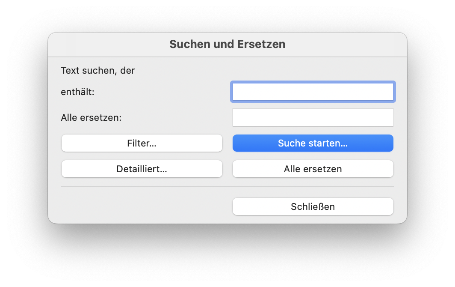Dismiss the dialog using the Schließen button
This screenshot has height=287, width=455.
(313, 207)
